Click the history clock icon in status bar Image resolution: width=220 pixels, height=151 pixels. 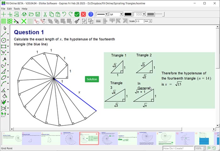tap(214, 148)
